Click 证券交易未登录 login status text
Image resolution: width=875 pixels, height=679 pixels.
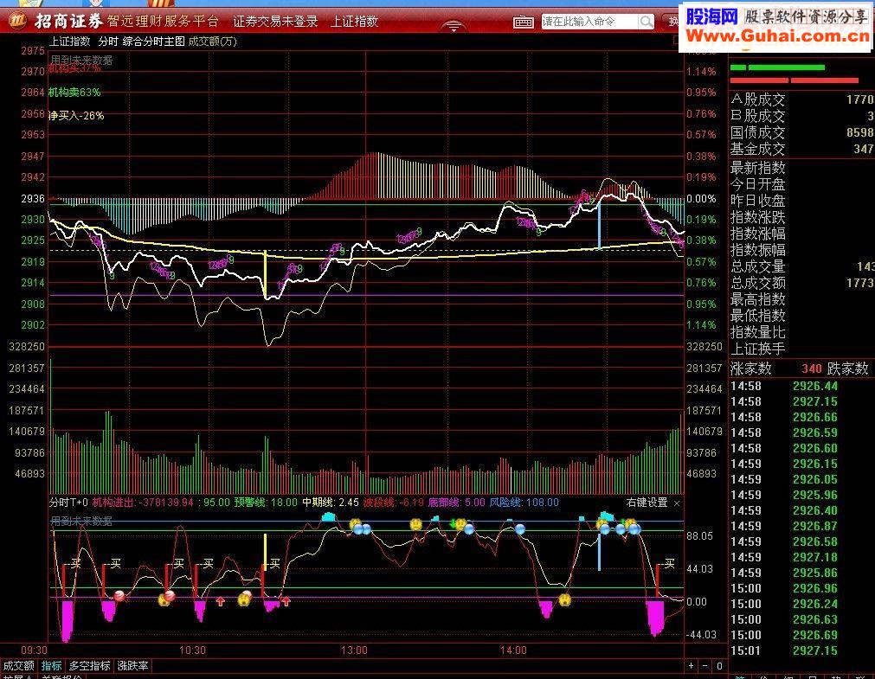coord(275,22)
